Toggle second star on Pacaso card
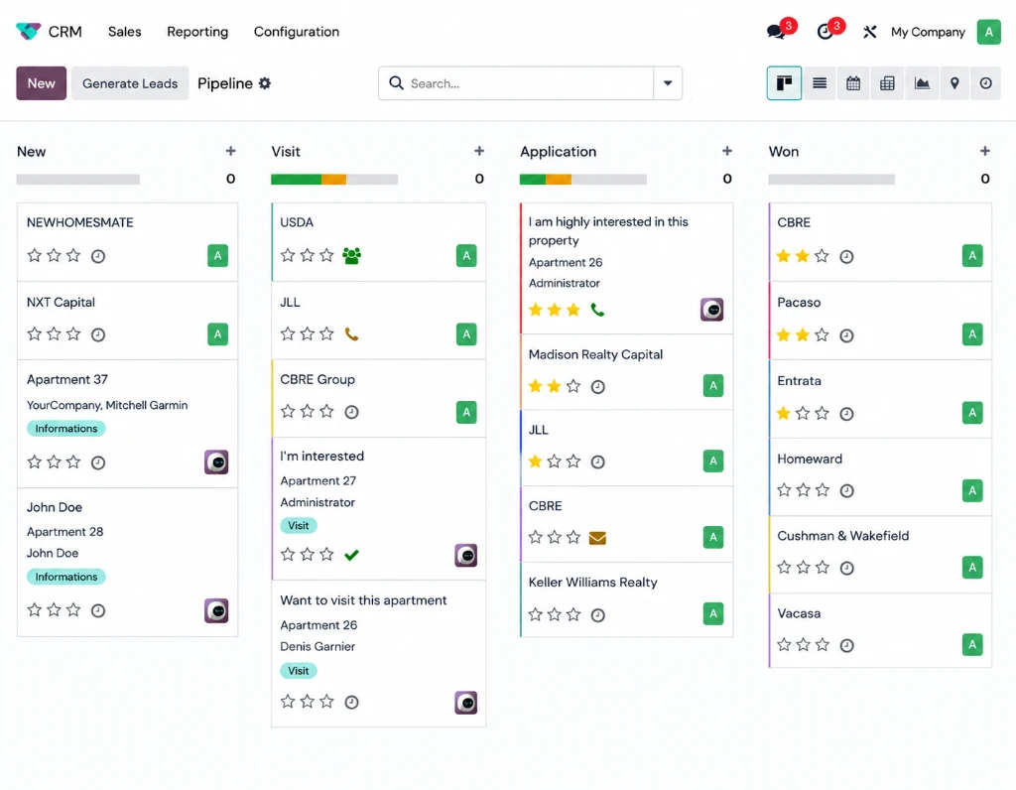The height and width of the screenshot is (790, 1016). (x=803, y=334)
